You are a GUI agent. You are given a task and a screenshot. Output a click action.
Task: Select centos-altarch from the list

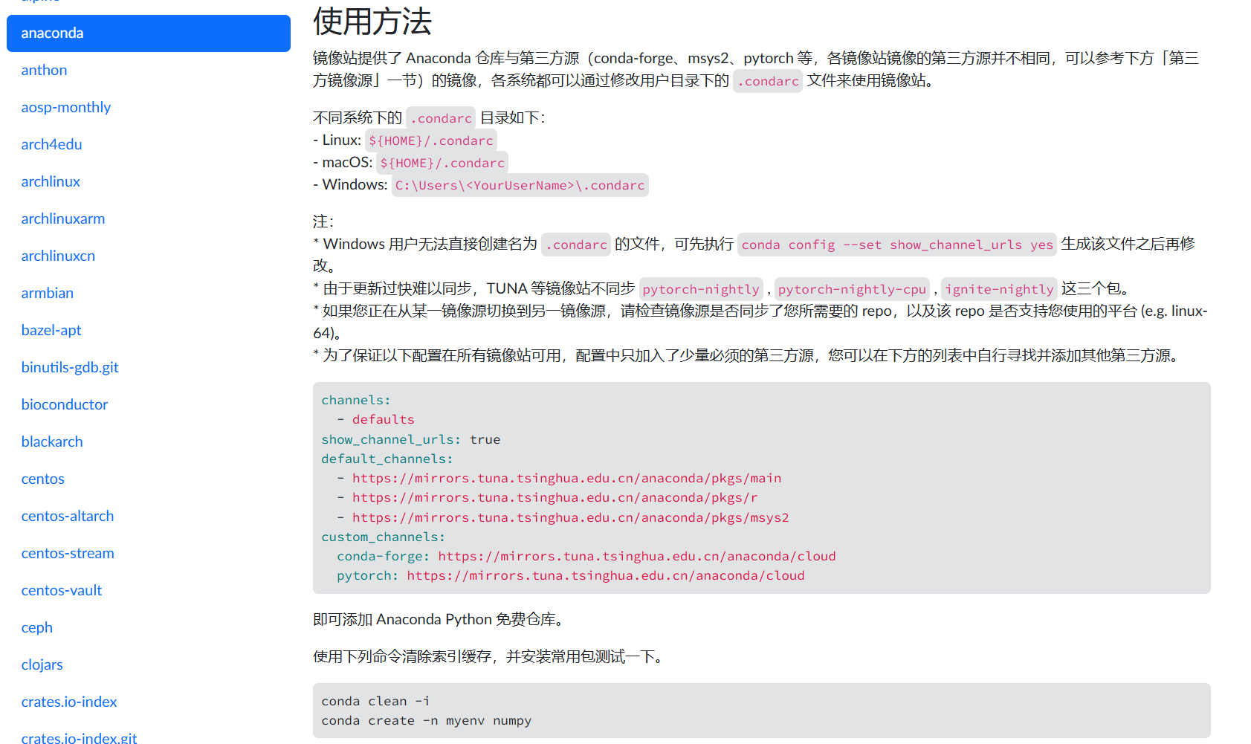(x=68, y=517)
